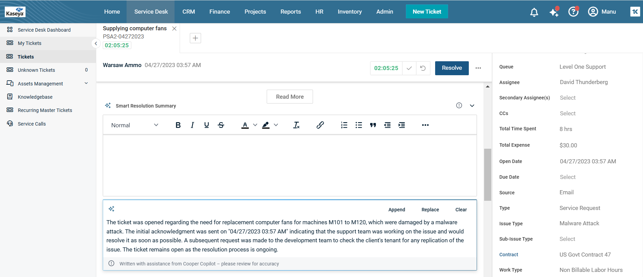The height and width of the screenshot is (277, 643).
Task: Toggle bold formatting
Action: coord(178,125)
